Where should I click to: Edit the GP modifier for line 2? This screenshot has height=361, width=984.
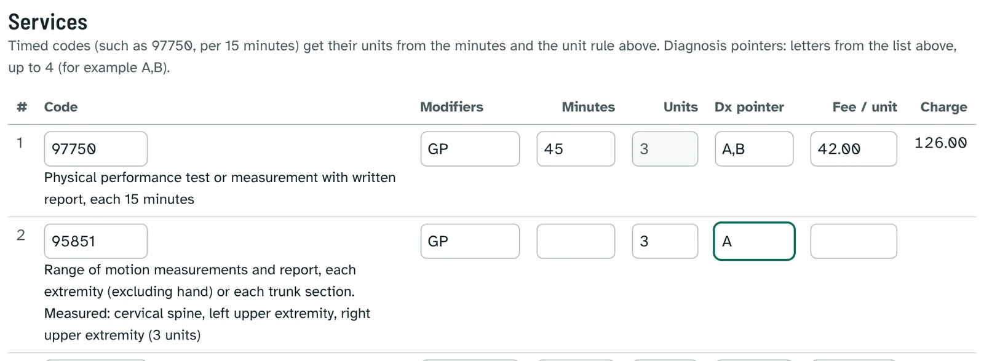coord(470,241)
